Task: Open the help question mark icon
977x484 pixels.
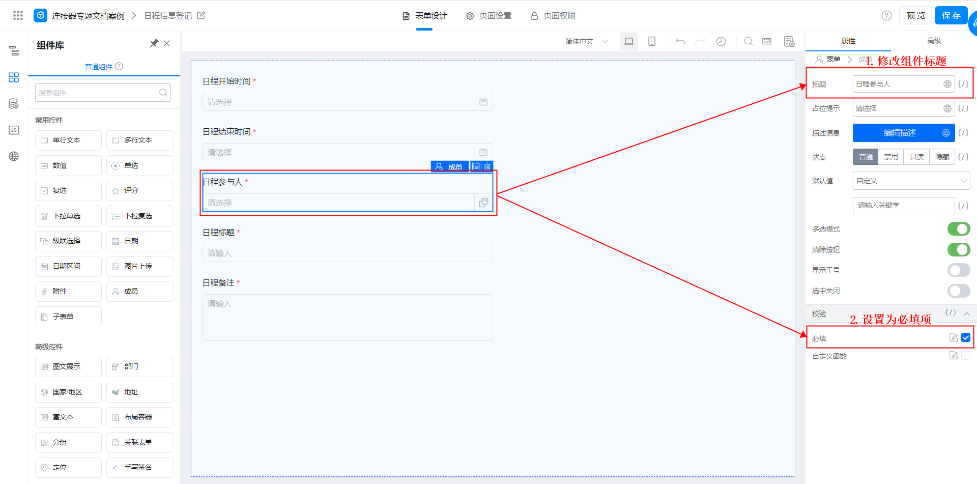Action: [x=886, y=15]
